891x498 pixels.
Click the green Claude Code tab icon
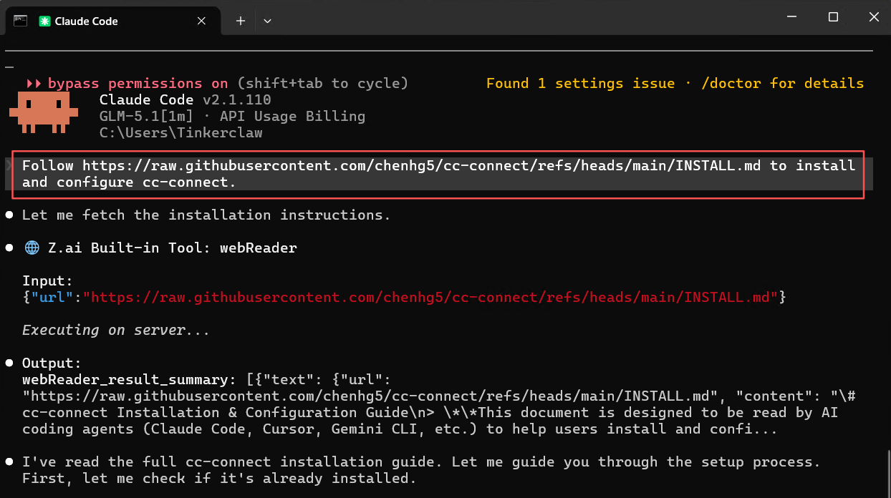coord(45,21)
